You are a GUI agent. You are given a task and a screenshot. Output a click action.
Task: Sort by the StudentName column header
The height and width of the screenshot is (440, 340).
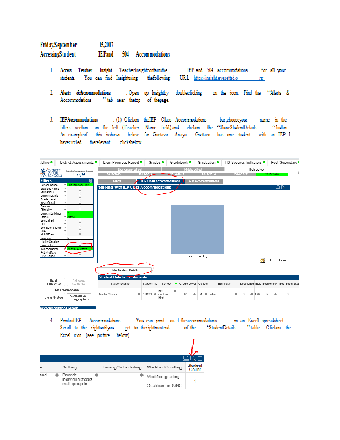[x=120, y=284]
